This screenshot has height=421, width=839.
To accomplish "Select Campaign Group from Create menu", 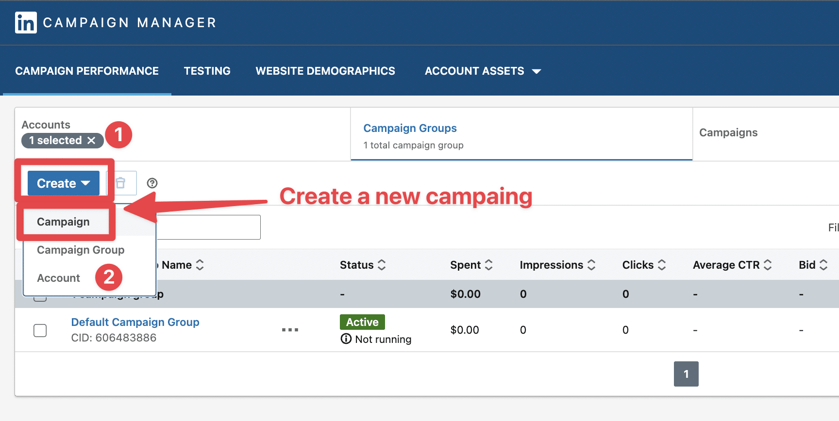I will tap(81, 250).
